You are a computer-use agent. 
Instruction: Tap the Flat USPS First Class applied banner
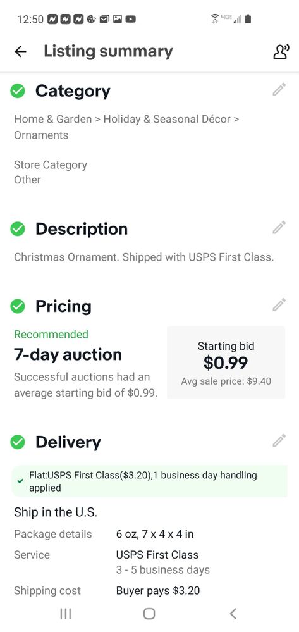tap(149, 481)
